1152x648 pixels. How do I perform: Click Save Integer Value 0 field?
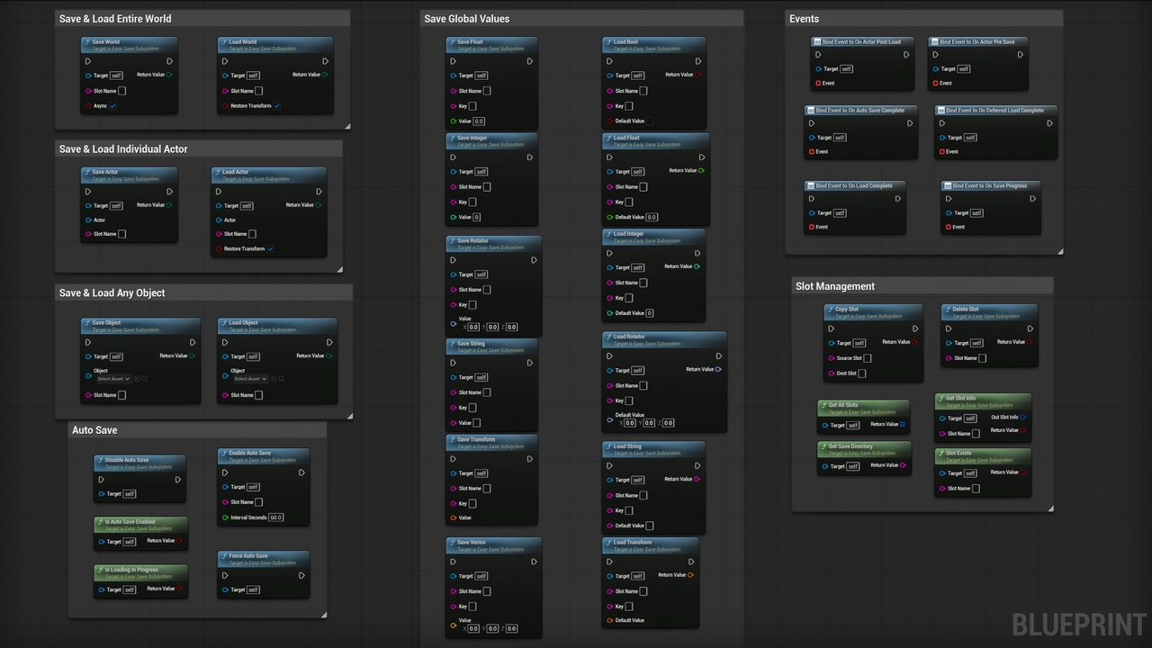pyautogui.click(x=476, y=217)
